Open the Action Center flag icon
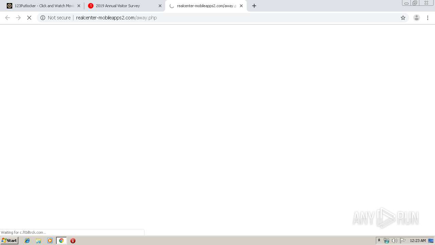The height and width of the screenshot is (245, 435). (x=403, y=241)
